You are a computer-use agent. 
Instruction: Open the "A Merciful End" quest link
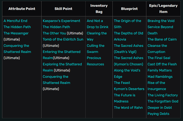[15, 21]
